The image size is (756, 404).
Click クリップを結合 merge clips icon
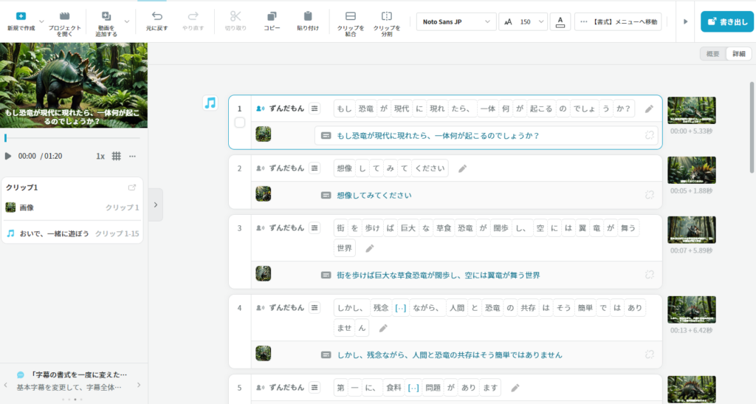click(351, 16)
